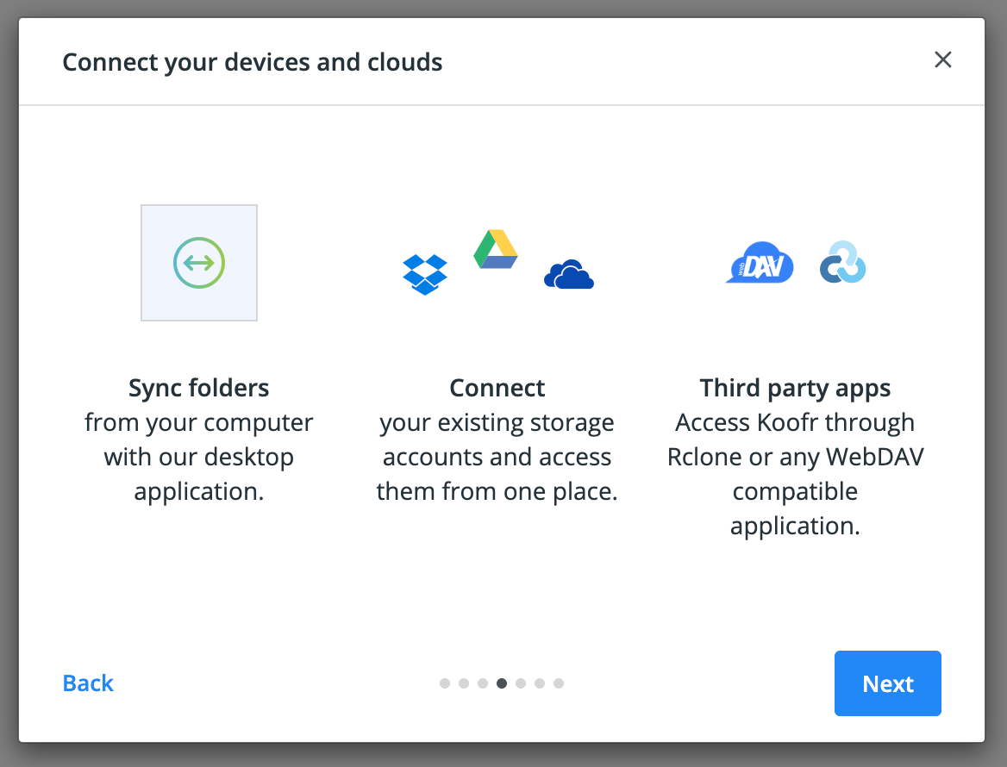Image resolution: width=1007 pixels, height=767 pixels.
Task: Click the Rclone logo icon
Action: 842,263
